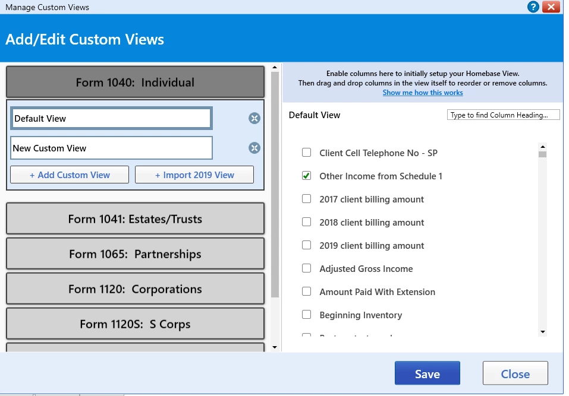Click the Default View heading in right panel

(x=315, y=115)
